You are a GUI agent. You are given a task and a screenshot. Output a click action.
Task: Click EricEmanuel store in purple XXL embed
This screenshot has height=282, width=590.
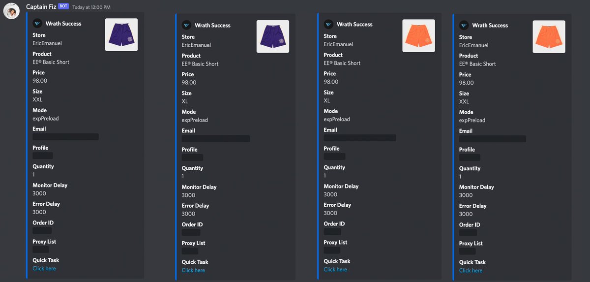[x=47, y=43]
